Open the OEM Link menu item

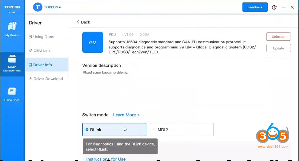(x=42, y=51)
